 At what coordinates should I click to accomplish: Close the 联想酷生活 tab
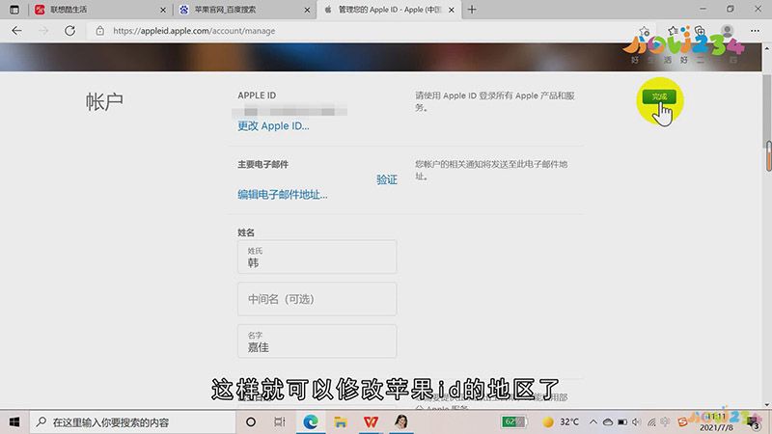[163, 10]
